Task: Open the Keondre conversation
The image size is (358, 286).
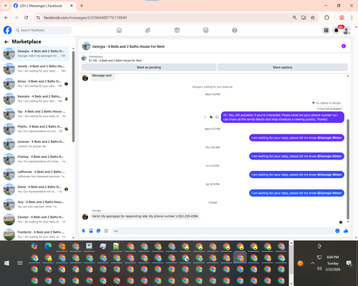Action: click(36, 99)
